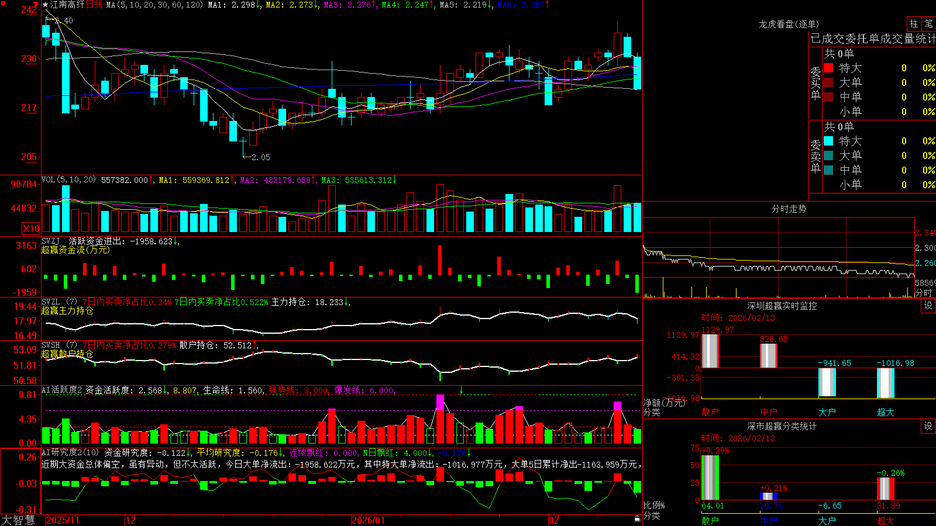Click the 委买单 section label

[815, 82]
